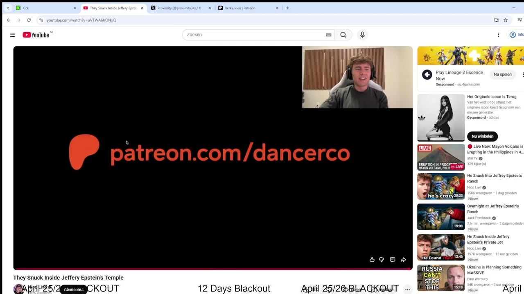This screenshot has height=294, width=524.
Task: Click the magnifier search button
Action: [343, 35]
